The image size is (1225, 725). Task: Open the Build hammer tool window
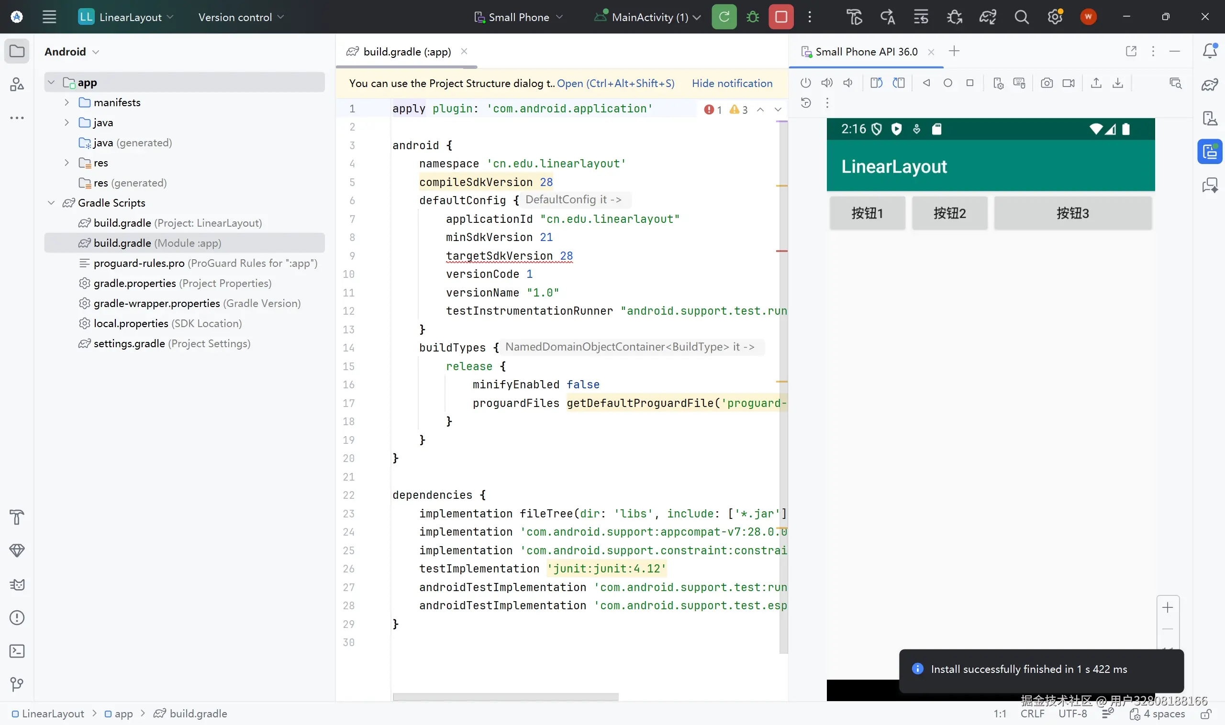point(17,517)
